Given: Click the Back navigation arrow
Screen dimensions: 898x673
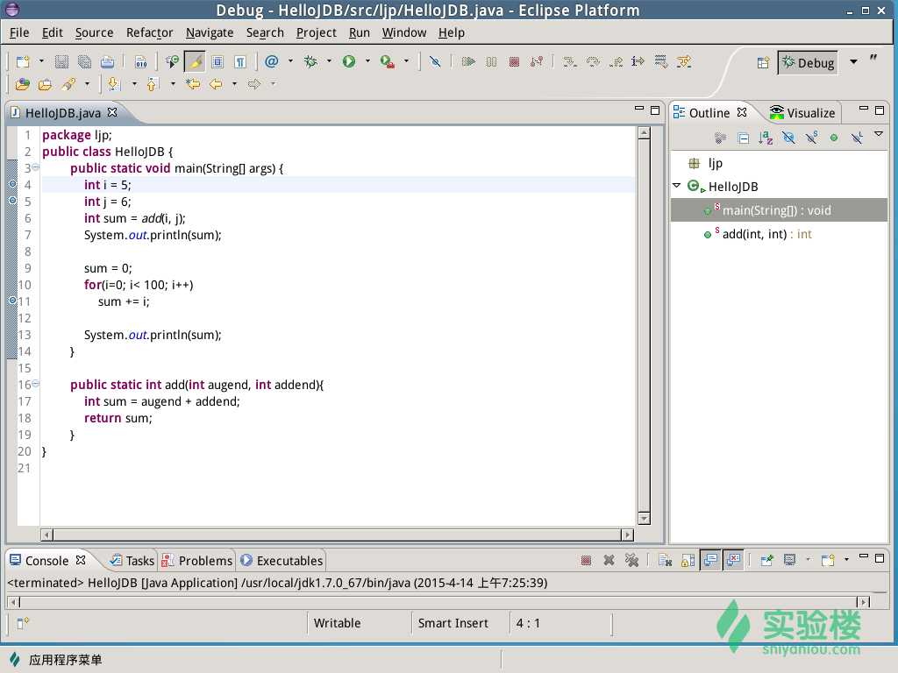Looking at the screenshot, I should coord(216,84).
